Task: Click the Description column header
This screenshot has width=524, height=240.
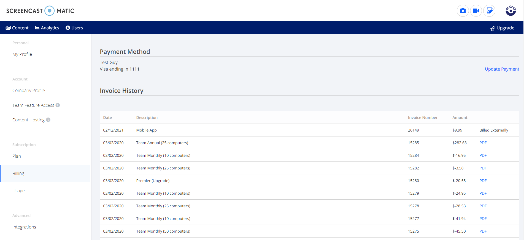Action: point(147,118)
